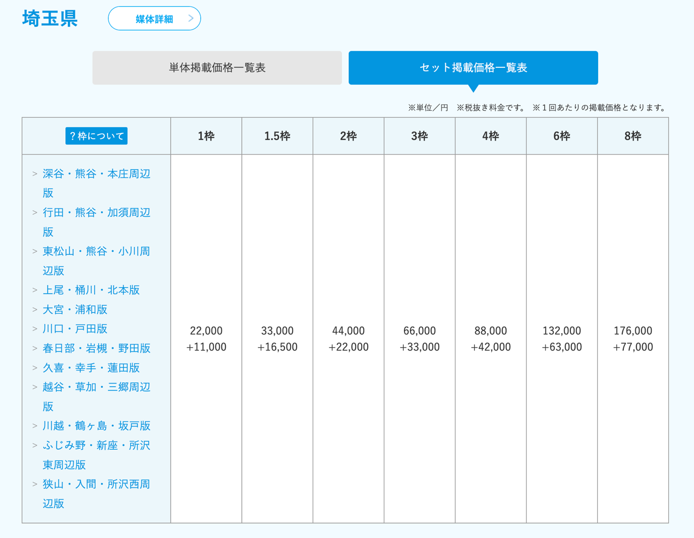Screen dimensions: 694x538
Task: Select the +63,000 price value
Action: pyautogui.click(x=562, y=347)
